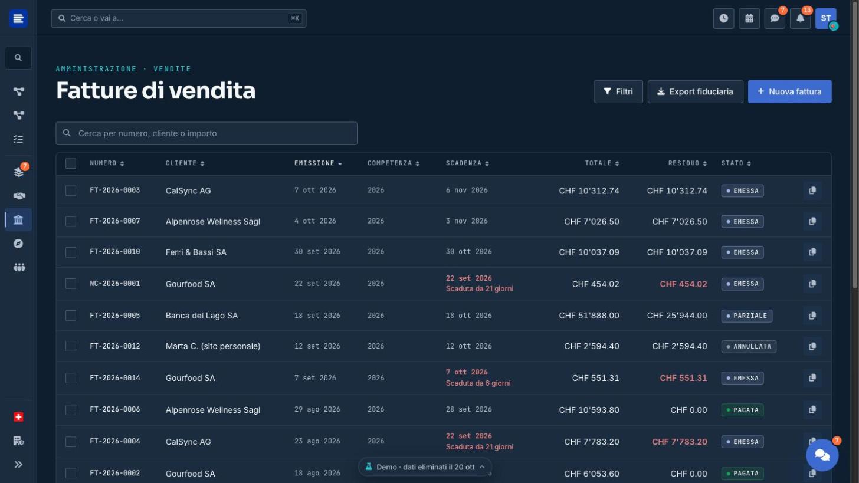Open the Filtri filter button
The height and width of the screenshot is (483, 859).
pyautogui.click(x=618, y=91)
